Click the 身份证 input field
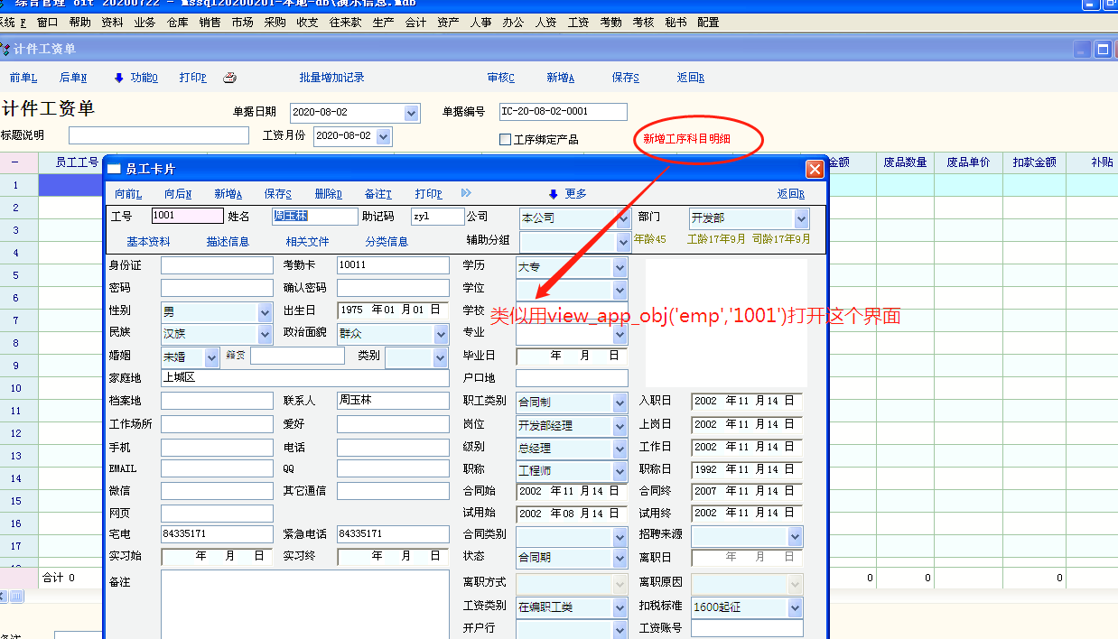1118x639 pixels. pos(217,265)
